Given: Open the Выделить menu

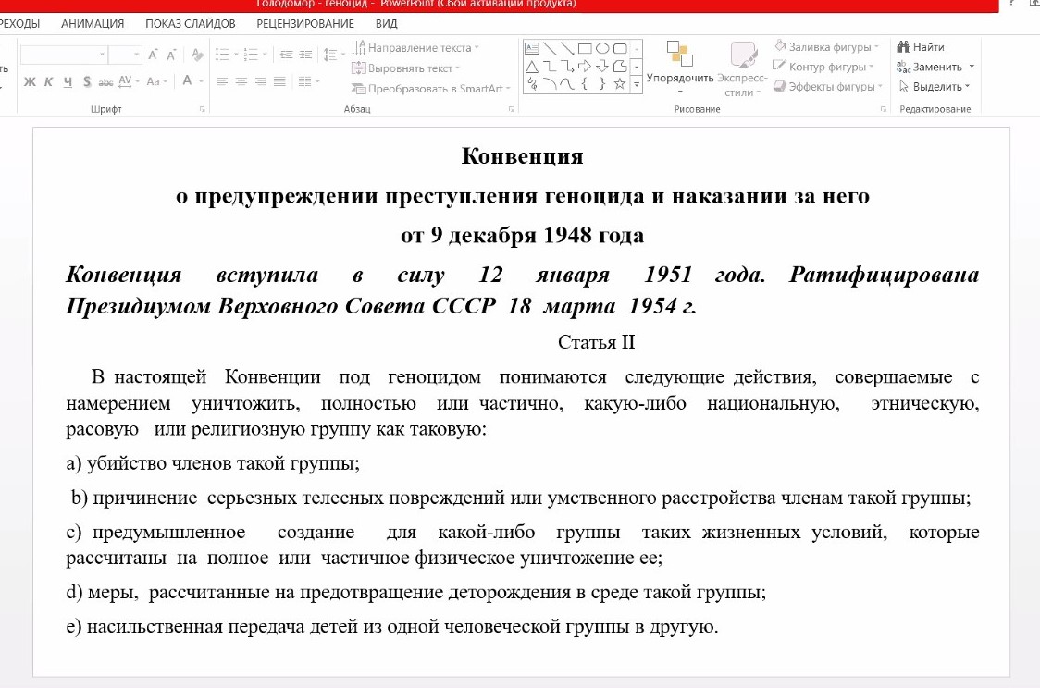Looking at the screenshot, I should tap(934, 87).
